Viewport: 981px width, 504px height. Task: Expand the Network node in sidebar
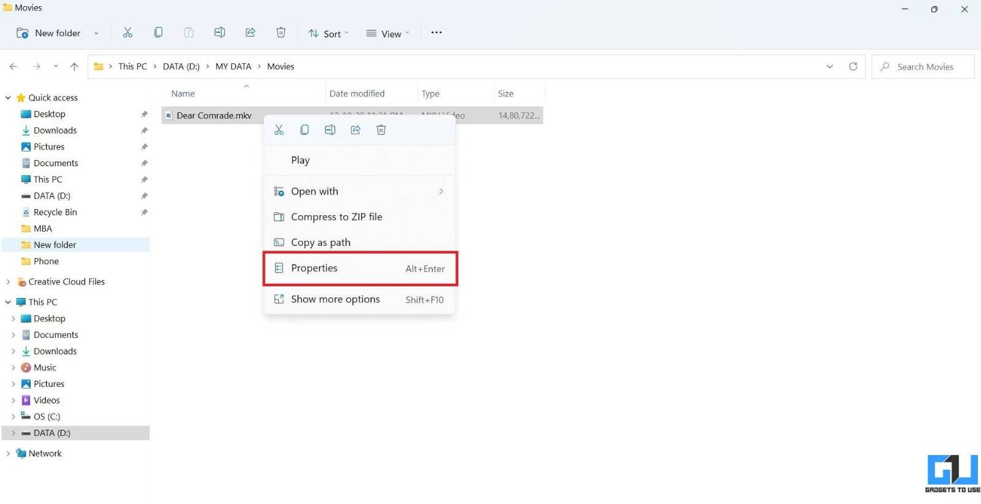(8, 453)
